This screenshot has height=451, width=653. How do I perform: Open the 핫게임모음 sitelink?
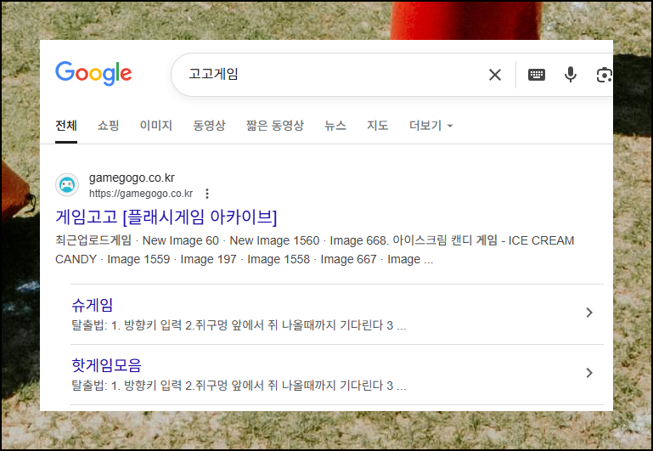(107, 365)
